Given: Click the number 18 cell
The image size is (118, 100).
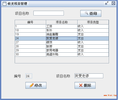Looking at the screenshot, I should [30, 30].
